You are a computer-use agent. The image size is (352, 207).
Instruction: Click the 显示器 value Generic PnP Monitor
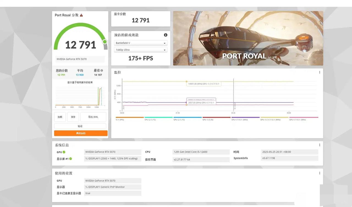coord(113,187)
